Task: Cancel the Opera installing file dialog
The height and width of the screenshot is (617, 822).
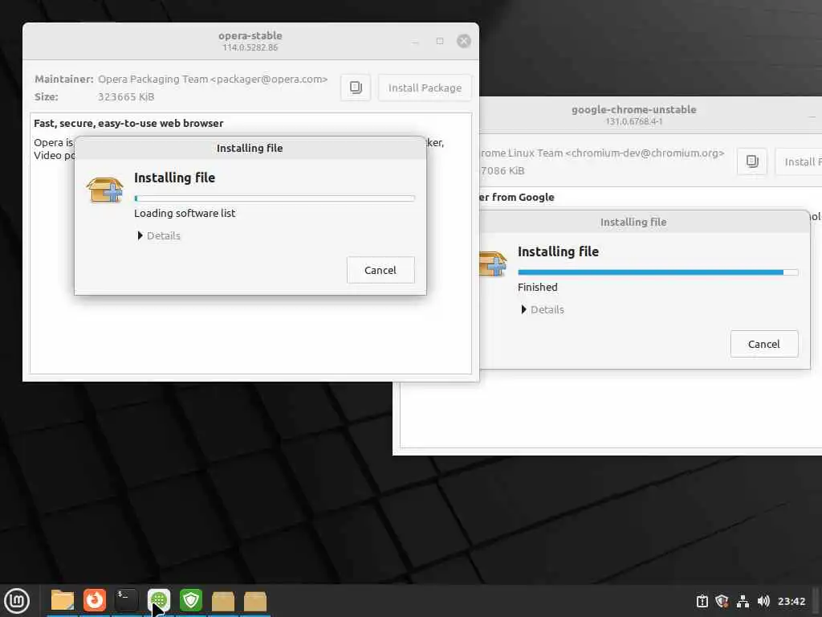Action: point(380,270)
